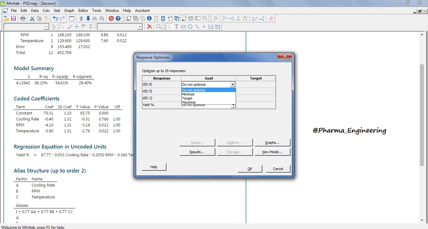Screen dimensions: 428x229
Task: Paste clipboard contents
Action: 46,18
